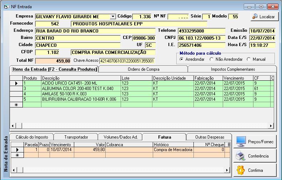Viewport: 282px width, 180px height.
Task: Click the new row asterisk in Fatura grid
Action: (17, 155)
